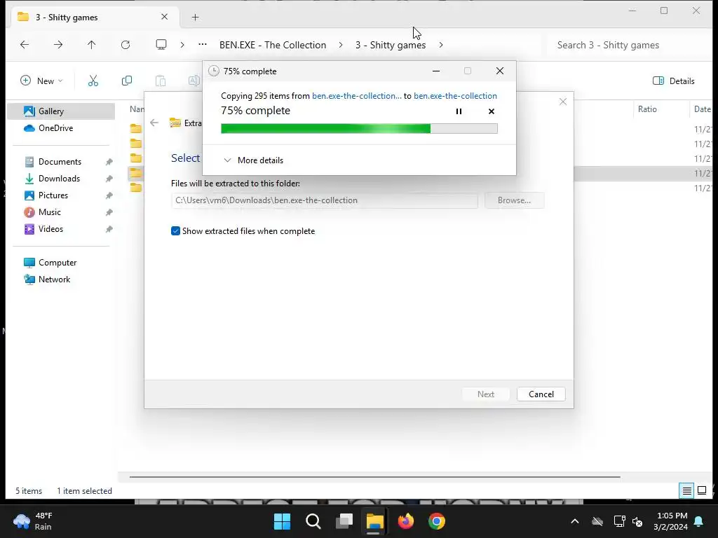This screenshot has width=718, height=538.
Task: Expand chevron after 3 - Shitty games breadcrumb
Action: coord(441,45)
